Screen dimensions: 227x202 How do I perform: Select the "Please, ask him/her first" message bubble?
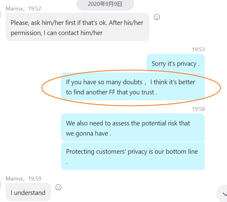(77, 28)
